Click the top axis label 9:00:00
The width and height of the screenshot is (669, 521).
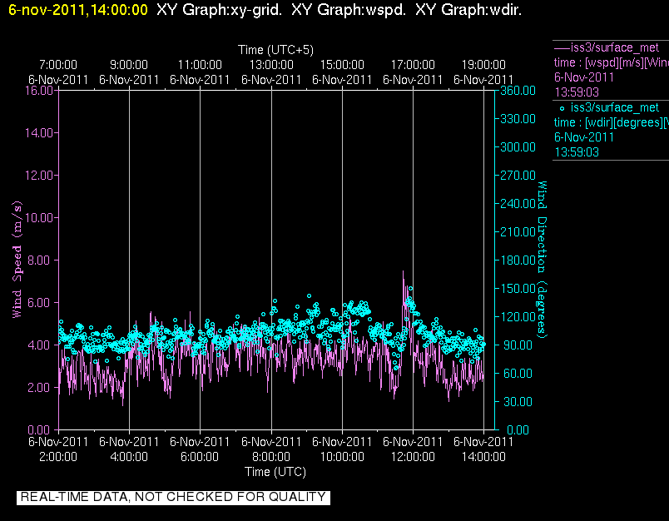[x=129, y=65]
